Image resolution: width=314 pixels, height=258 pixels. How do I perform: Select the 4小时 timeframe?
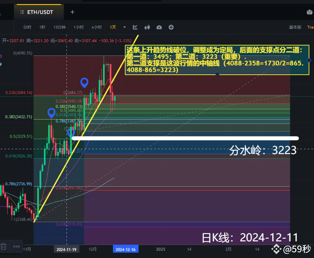pos(96,27)
